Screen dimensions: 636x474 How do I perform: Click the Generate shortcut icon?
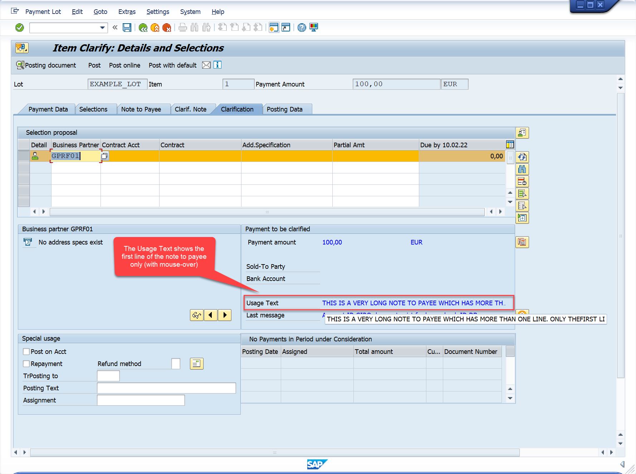(x=286, y=28)
